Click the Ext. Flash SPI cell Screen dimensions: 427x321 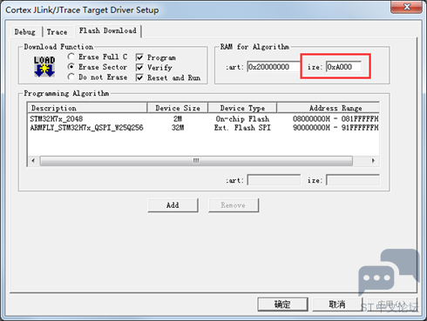tap(242, 128)
